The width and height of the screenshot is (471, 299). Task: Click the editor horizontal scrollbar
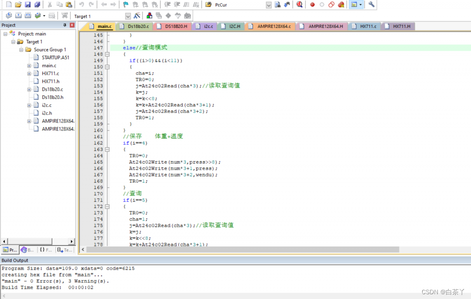point(242,249)
